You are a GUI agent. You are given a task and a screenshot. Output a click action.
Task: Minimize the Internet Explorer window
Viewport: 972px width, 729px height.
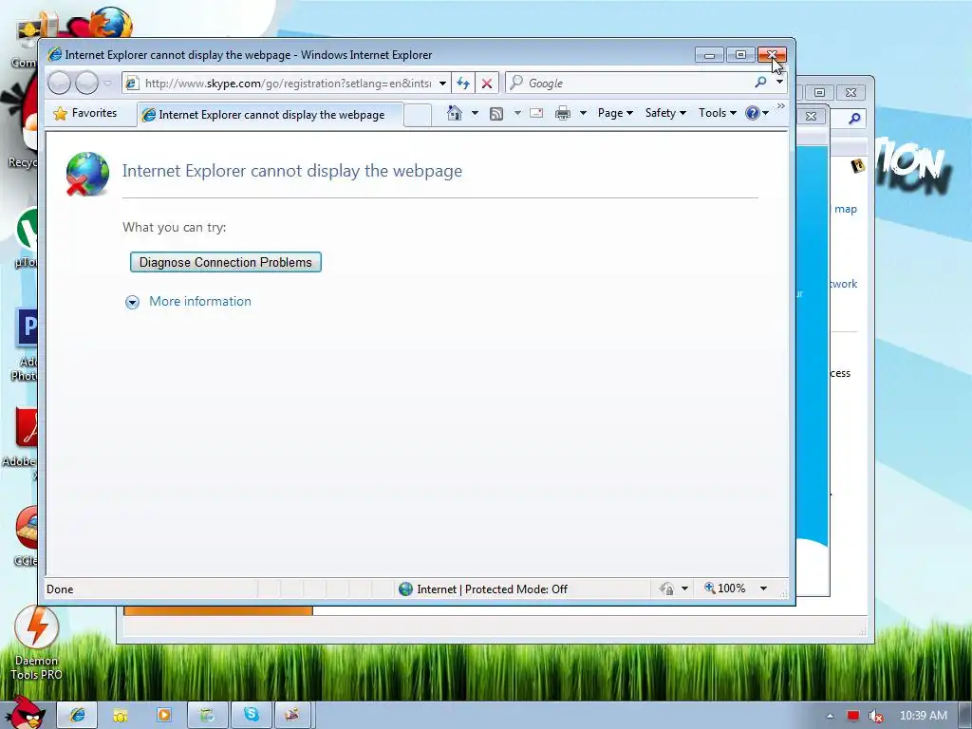pyautogui.click(x=709, y=55)
